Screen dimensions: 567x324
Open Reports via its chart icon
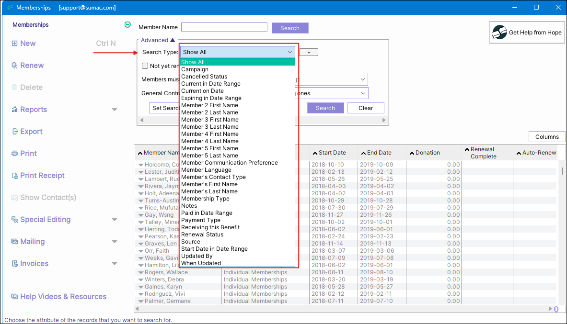click(14, 110)
